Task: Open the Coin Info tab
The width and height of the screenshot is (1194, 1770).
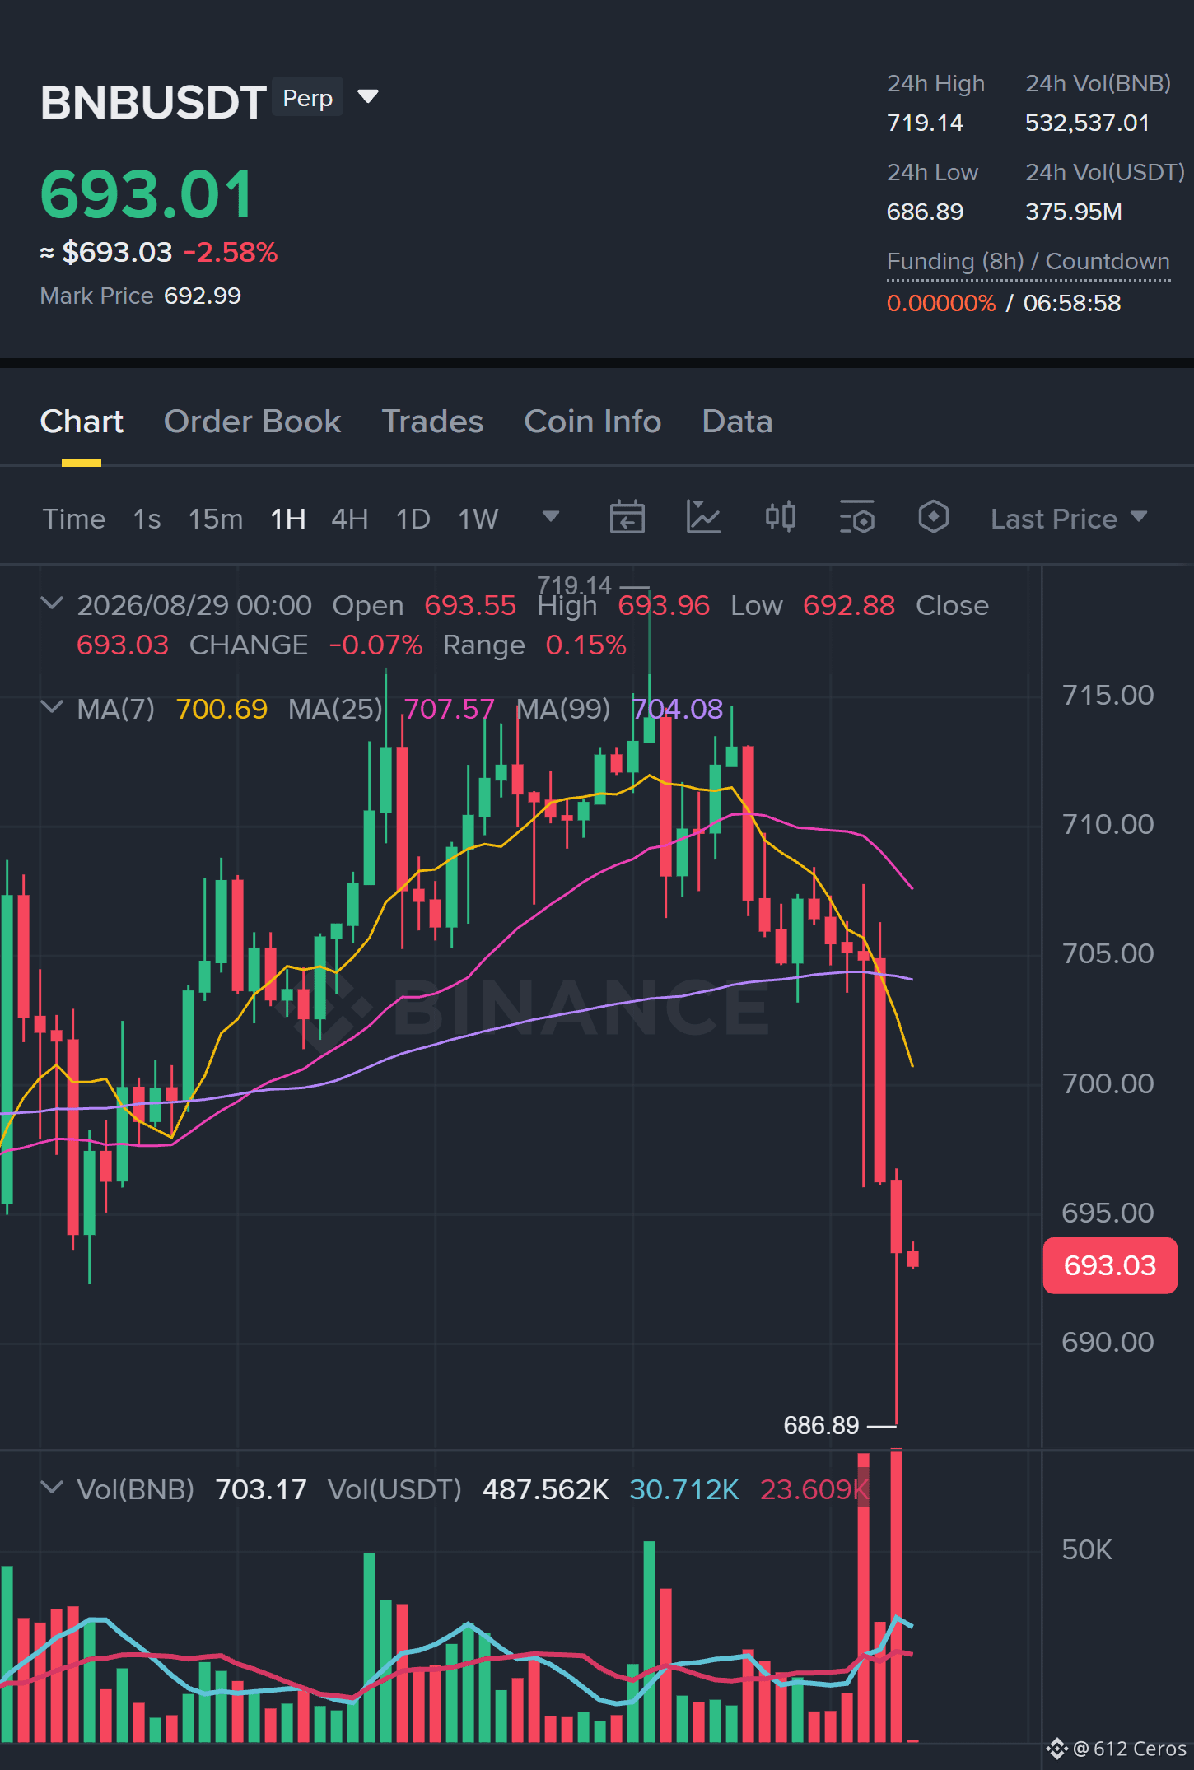Action: click(593, 422)
